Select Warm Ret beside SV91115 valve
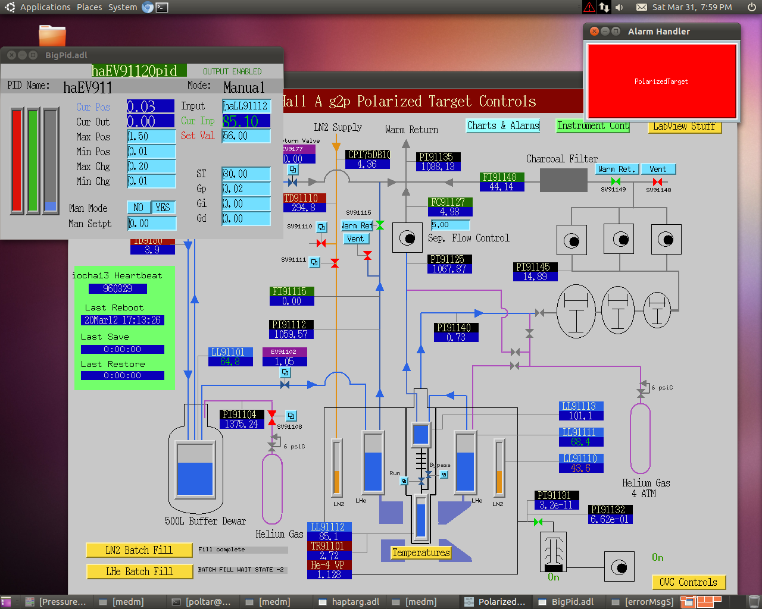This screenshot has width=762, height=609. click(357, 225)
